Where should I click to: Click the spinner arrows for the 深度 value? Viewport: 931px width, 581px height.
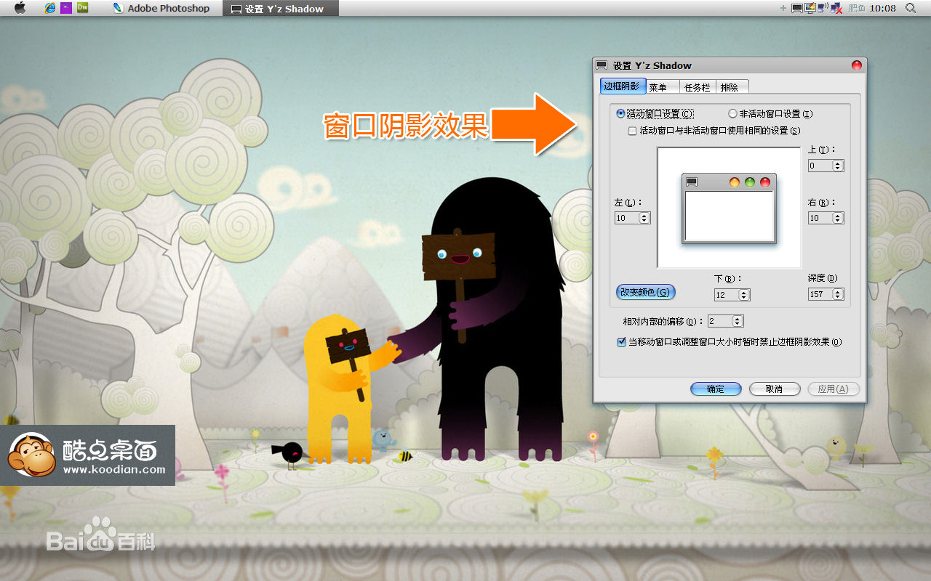point(838,294)
